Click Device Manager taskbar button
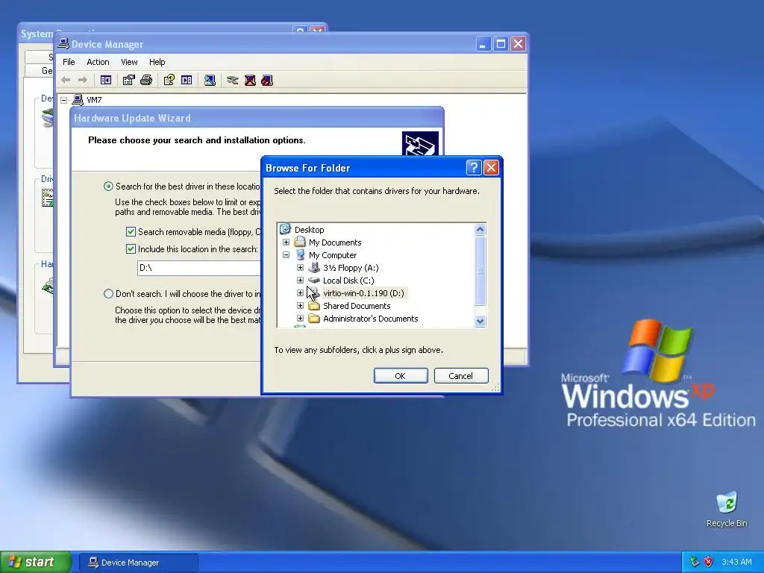This screenshot has width=764, height=573. tap(138, 563)
